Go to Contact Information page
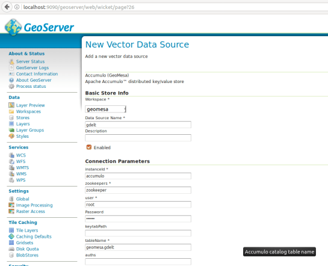Screen dimensions: 328x266 (x=37, y=74)
